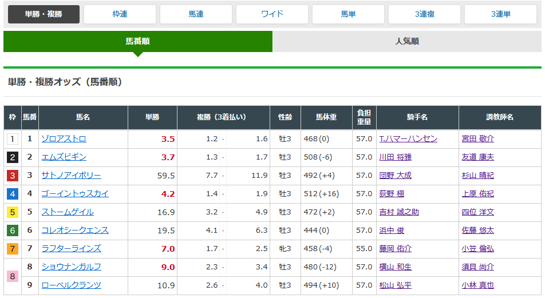Click the blue frame 4 badge
The height and width of the screenshot is (298, 545).
point(13,194)
